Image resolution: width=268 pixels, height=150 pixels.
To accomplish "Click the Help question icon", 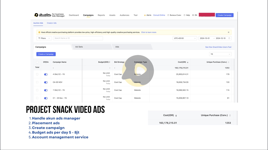I will [185, 15].
